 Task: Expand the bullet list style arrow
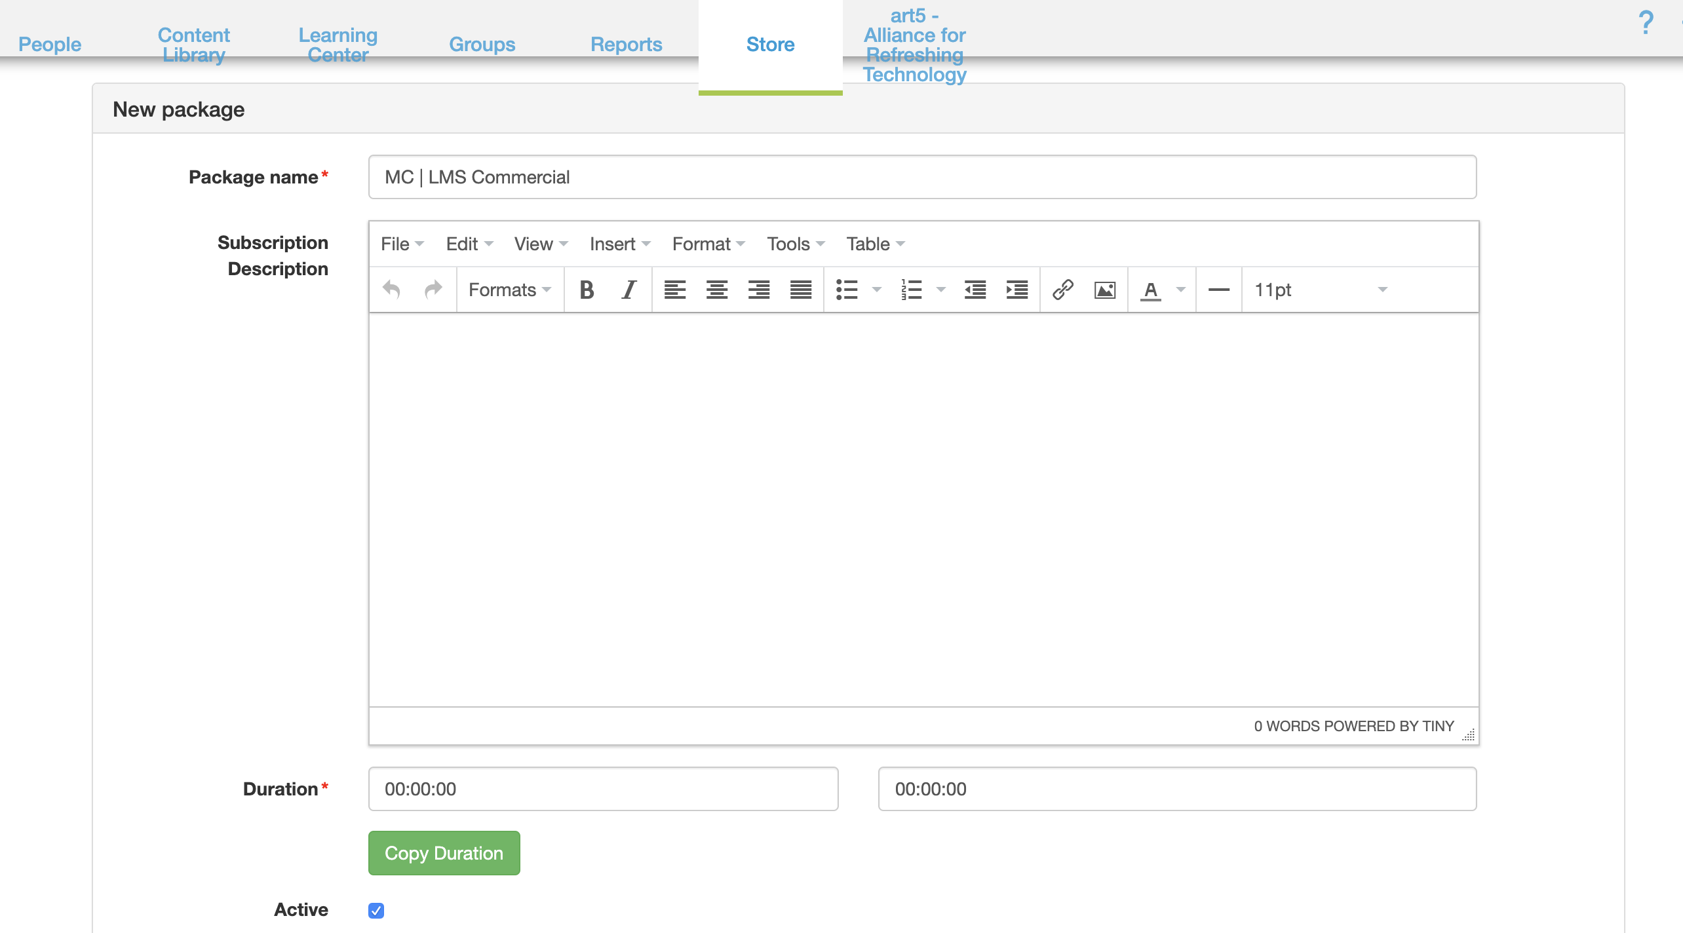pos(876,290)
